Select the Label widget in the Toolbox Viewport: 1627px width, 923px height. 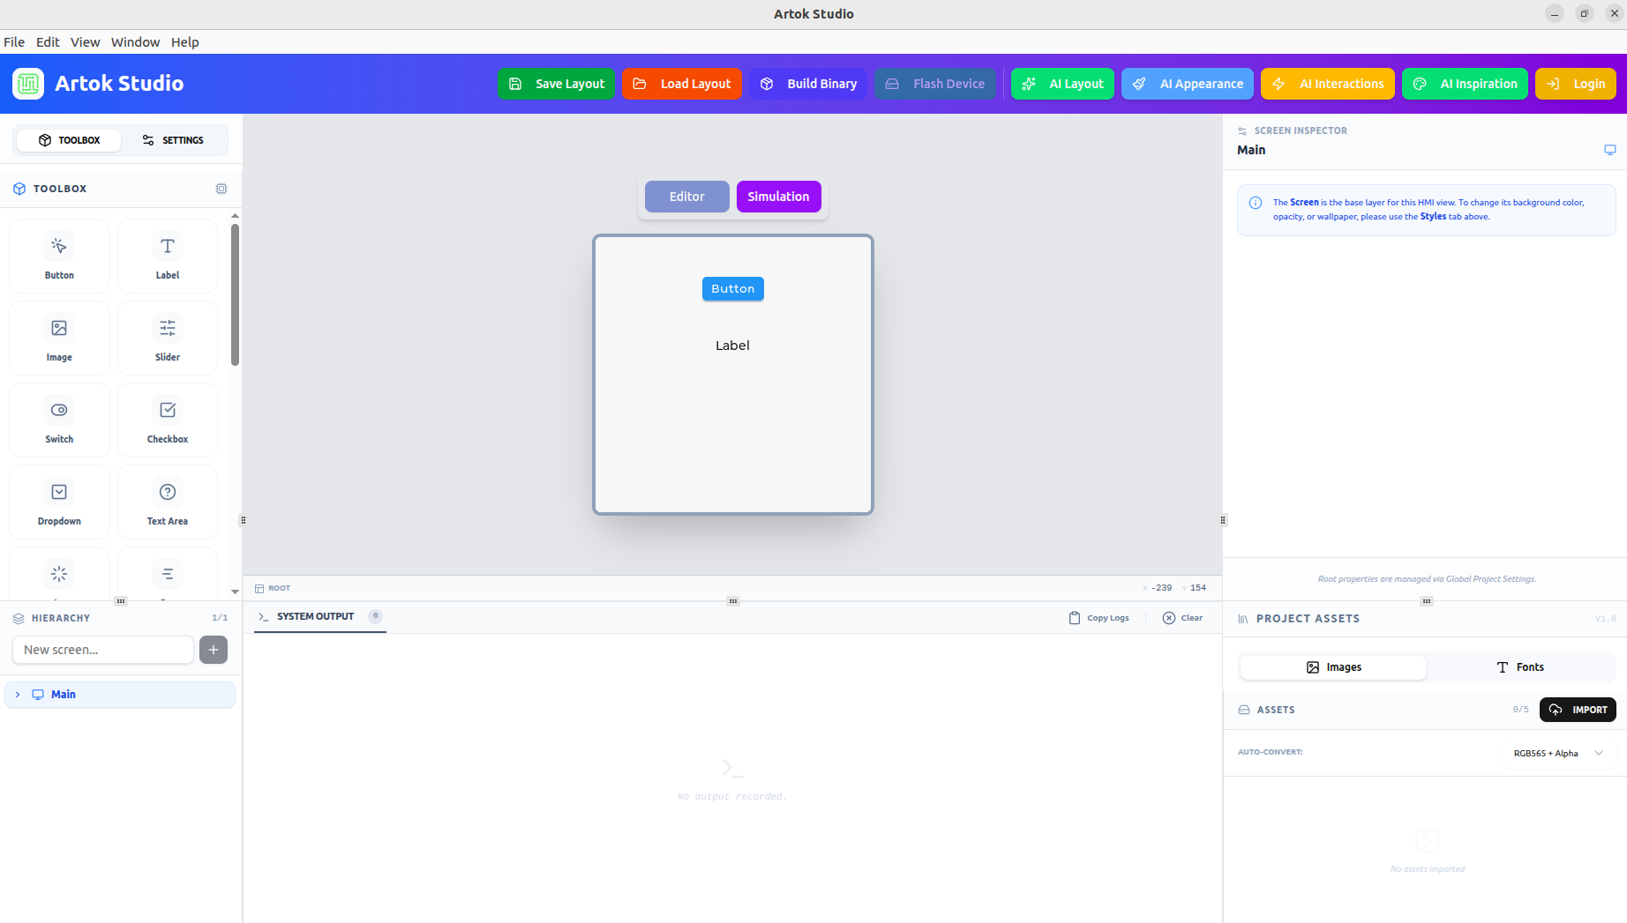(x=167, y=255)
